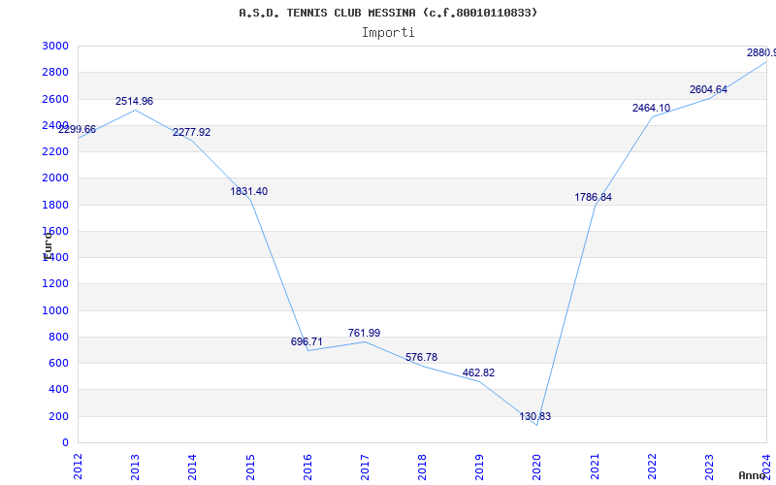Image resolution: width=776 pixels, height=485 pixels.
Task: Click y-axis tick label 2000
Action: [x=55, y=178]
